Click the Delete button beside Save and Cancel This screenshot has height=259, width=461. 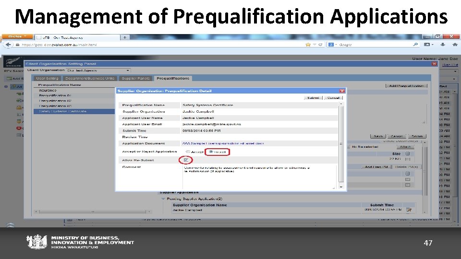417,136
